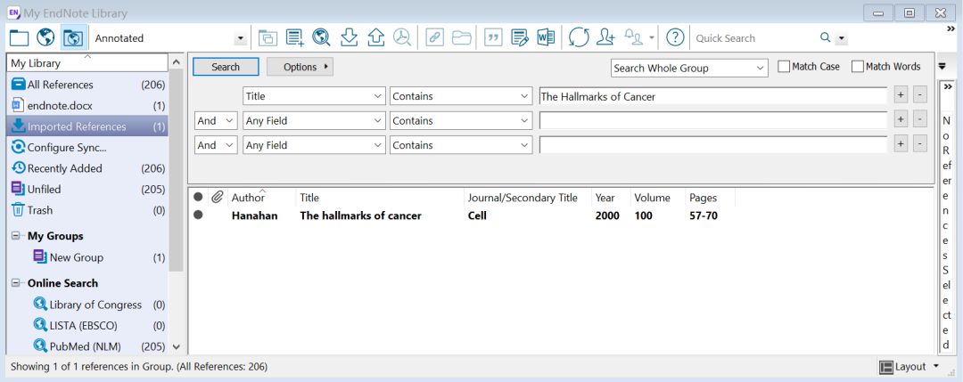Click the Open File folder icon

point(461,38)
